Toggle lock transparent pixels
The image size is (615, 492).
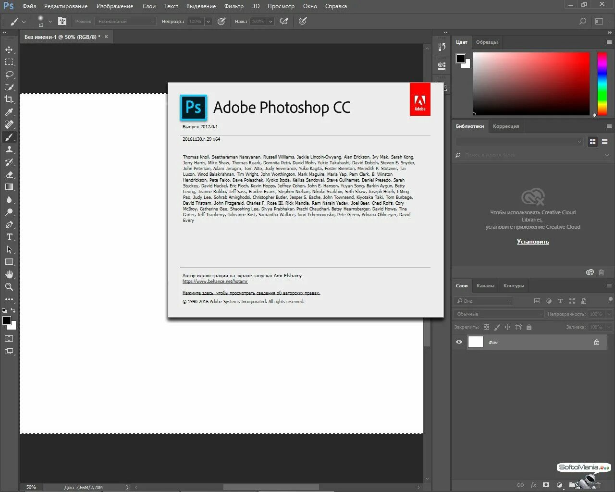point(486,327)
